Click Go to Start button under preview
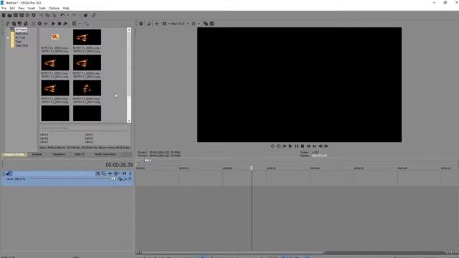Viewport: 459px width, 258px height. pyautogui.click(x=308, y=146)
